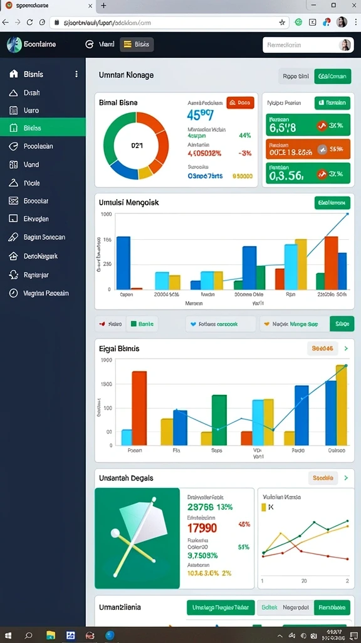
Task: Click the Windows Start icon on taskbar
Action: tap(8, 635)
